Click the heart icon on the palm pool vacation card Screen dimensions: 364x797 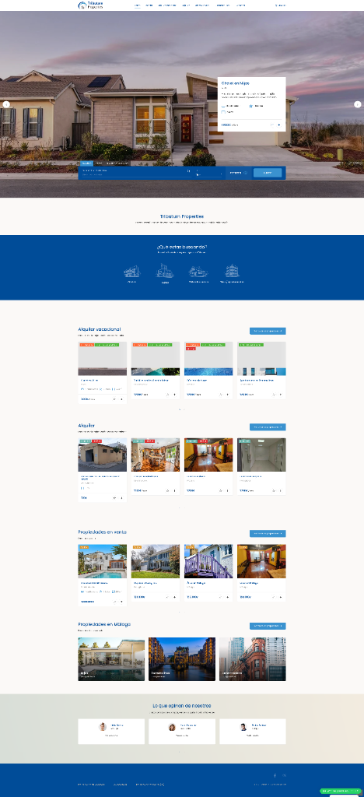coord(167,394)
